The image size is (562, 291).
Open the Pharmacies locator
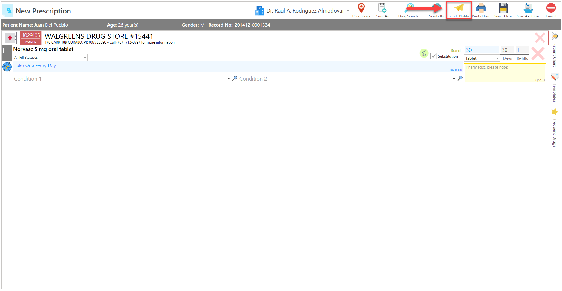click(x=361, y=10)
